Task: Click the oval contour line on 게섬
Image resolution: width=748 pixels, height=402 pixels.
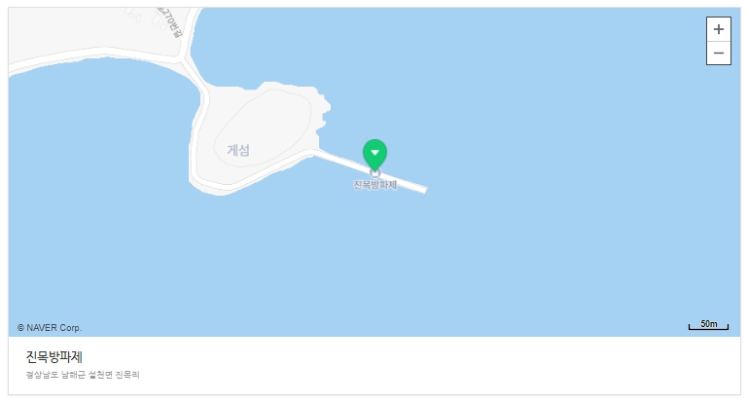Action: click(x=263, y=128)
